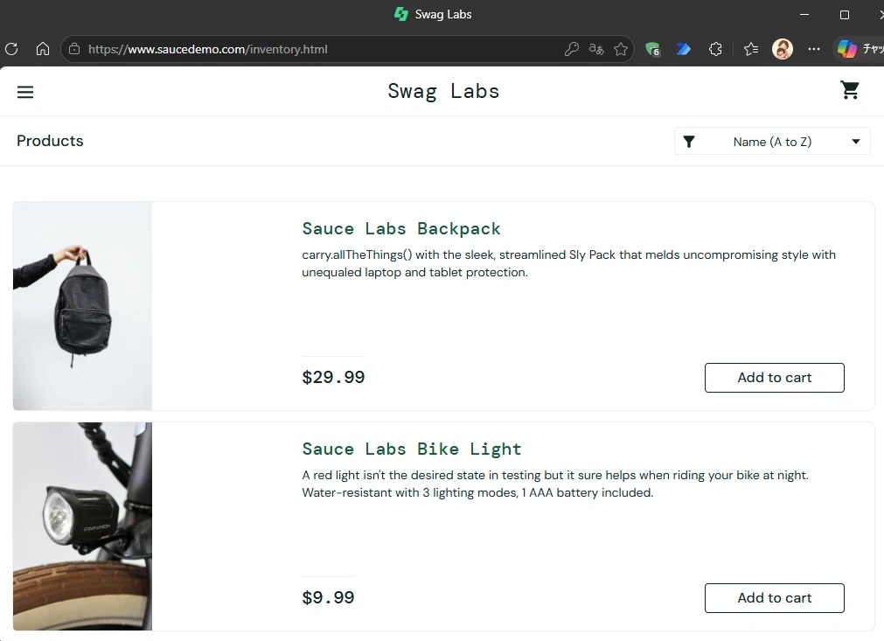Image resolution: width=884 pixels, height=641 pixels.
Task: Open the shopping cart
Action: (850, 90)
